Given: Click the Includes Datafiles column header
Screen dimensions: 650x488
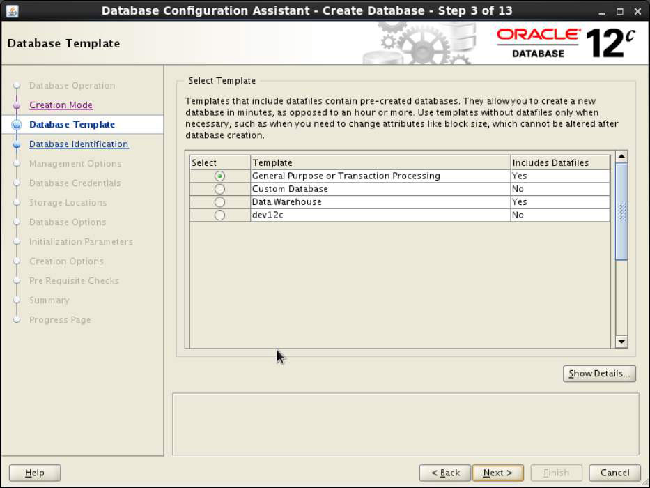Looking at the screenshot, I should click(550, 162).
